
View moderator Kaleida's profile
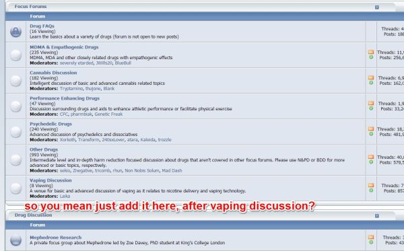(147, 140)
